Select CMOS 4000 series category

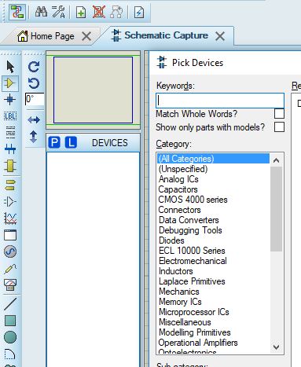point(213,200)
